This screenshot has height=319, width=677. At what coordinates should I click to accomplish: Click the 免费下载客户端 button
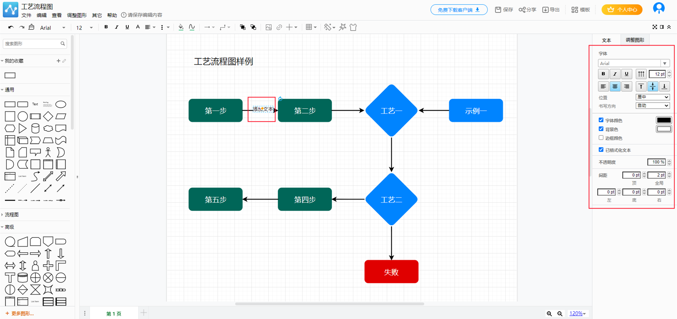pos(459,10)
